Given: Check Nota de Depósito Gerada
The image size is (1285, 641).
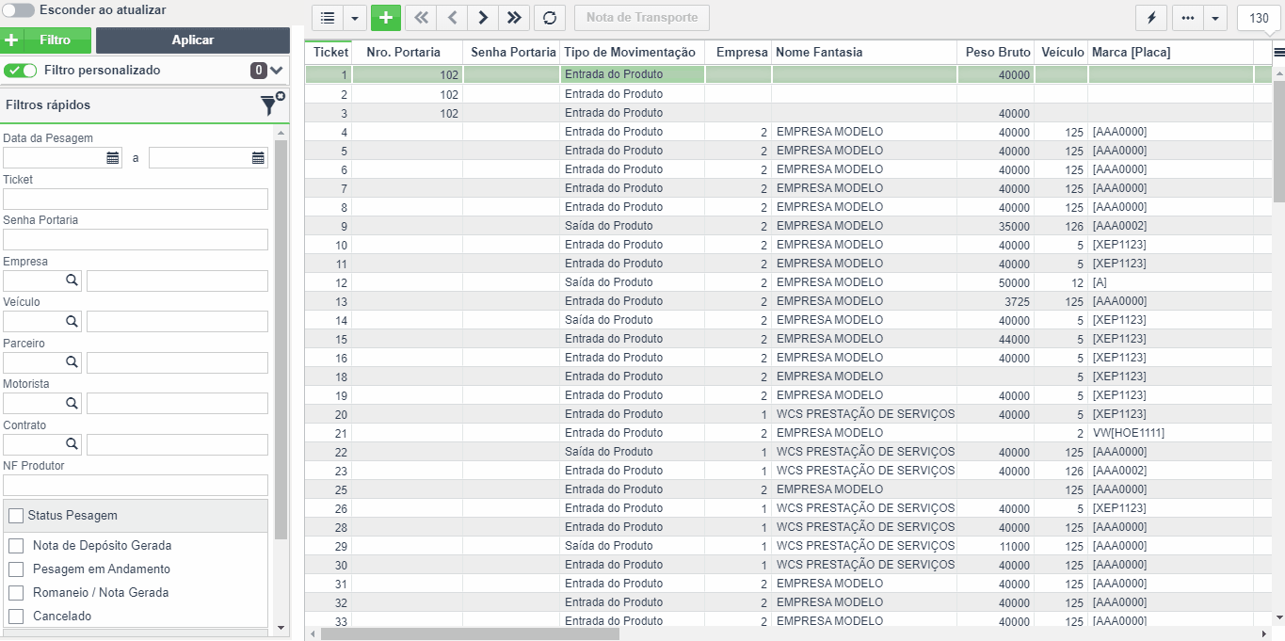Looking at the screenshot, I should click(16, 546).
